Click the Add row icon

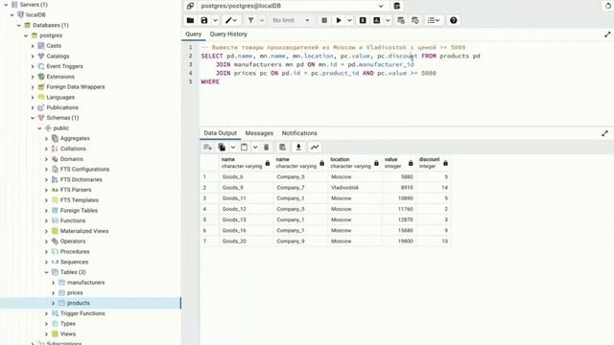tap(207, 147)
